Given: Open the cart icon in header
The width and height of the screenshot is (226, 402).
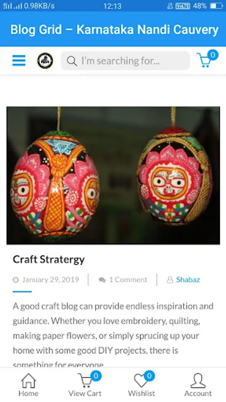Looking at the screenshot, I should tap(204, 60).
